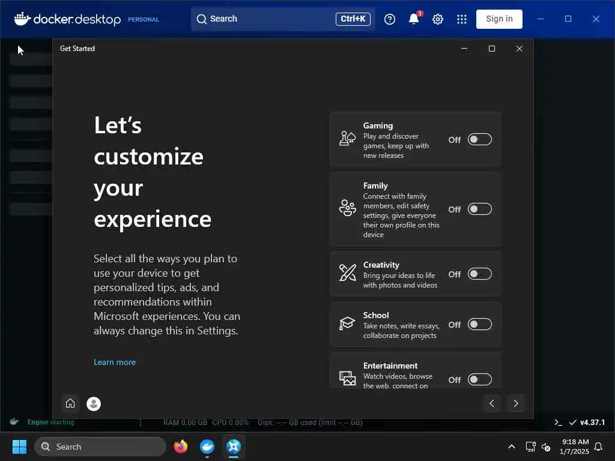Open Docker notifications bell
Viewport: 615px width, 461px height.
tap(414, 19)
